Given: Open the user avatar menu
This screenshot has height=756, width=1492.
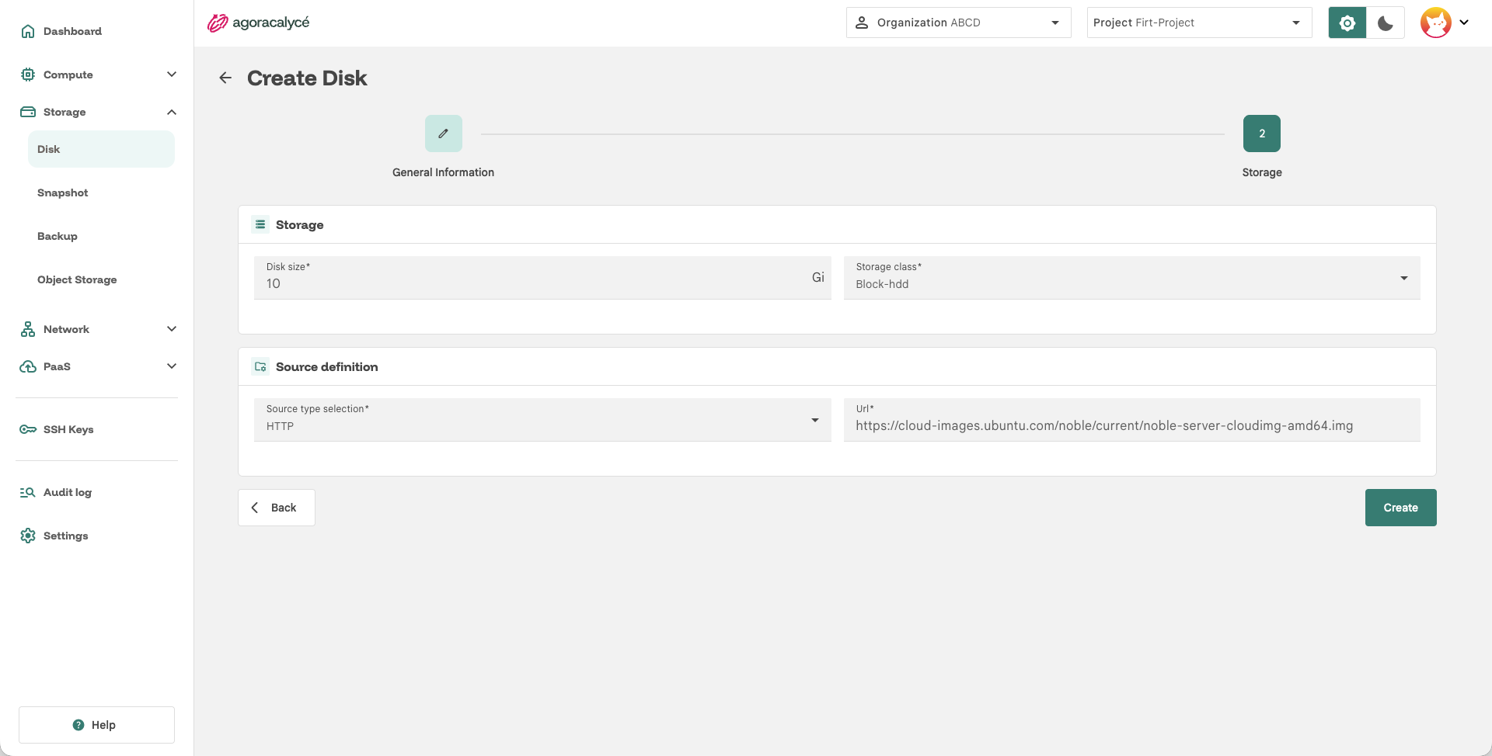Looking at the screenshot, I should point(1445,23).
